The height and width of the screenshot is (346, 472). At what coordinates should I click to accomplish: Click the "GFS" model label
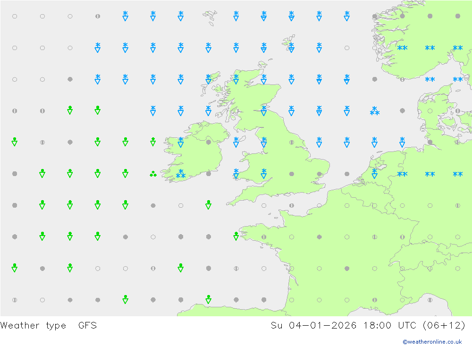88,325
